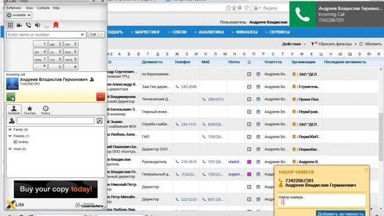The width and height of the screenshot is (384, 216).
Task: Click the detach contacts panel icon
Action: (x=100, y=121)
